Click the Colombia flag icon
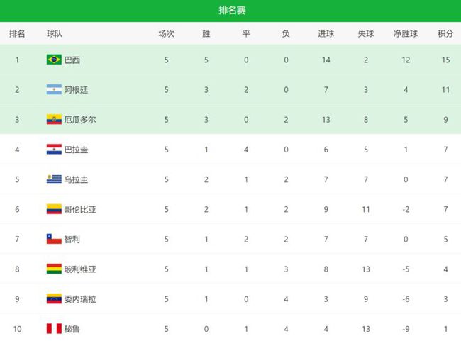Image resolution: width=461 pixels, height=341 pixels. (53, 209)
